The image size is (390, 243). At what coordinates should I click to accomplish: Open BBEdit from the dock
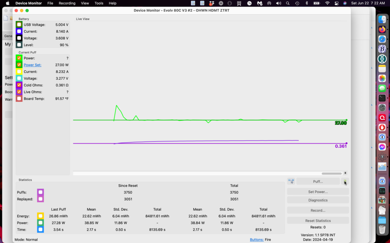coord(382,49)
